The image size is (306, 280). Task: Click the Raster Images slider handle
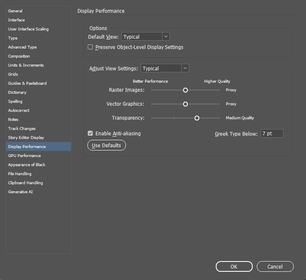185,90
